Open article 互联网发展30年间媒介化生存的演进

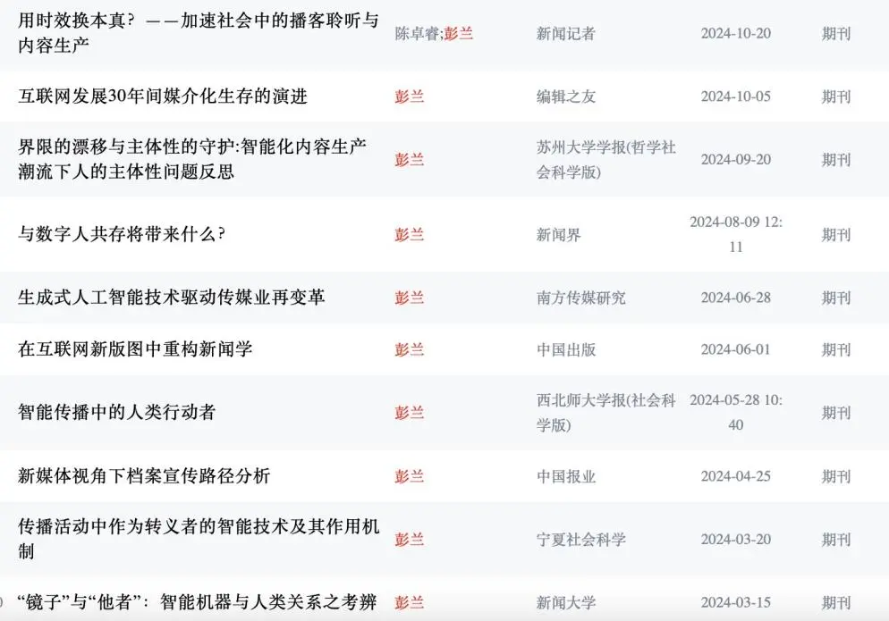[163, 97]
